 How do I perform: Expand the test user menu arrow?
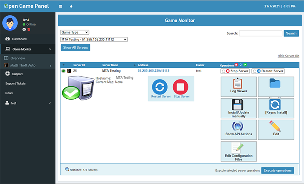[50, 103]
